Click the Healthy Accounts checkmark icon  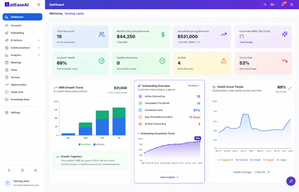[162, 61]
